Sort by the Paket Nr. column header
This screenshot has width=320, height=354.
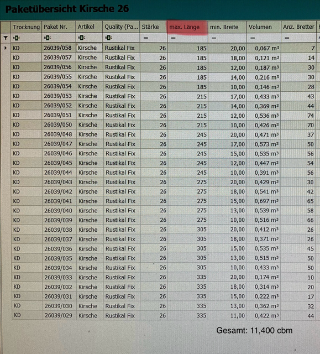point(59,27)
